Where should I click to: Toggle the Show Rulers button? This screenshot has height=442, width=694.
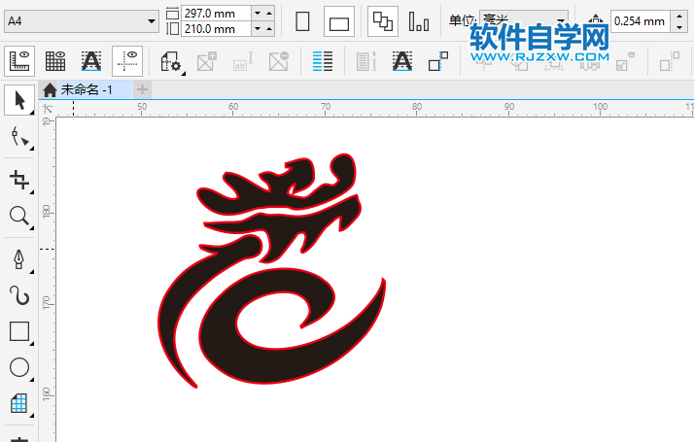coord(19,61)
